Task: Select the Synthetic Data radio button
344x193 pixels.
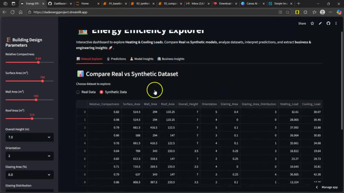Action: (x=101, y=92)
